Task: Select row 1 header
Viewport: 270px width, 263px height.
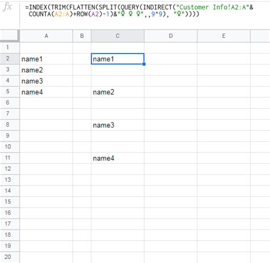Action: (10, 47)
